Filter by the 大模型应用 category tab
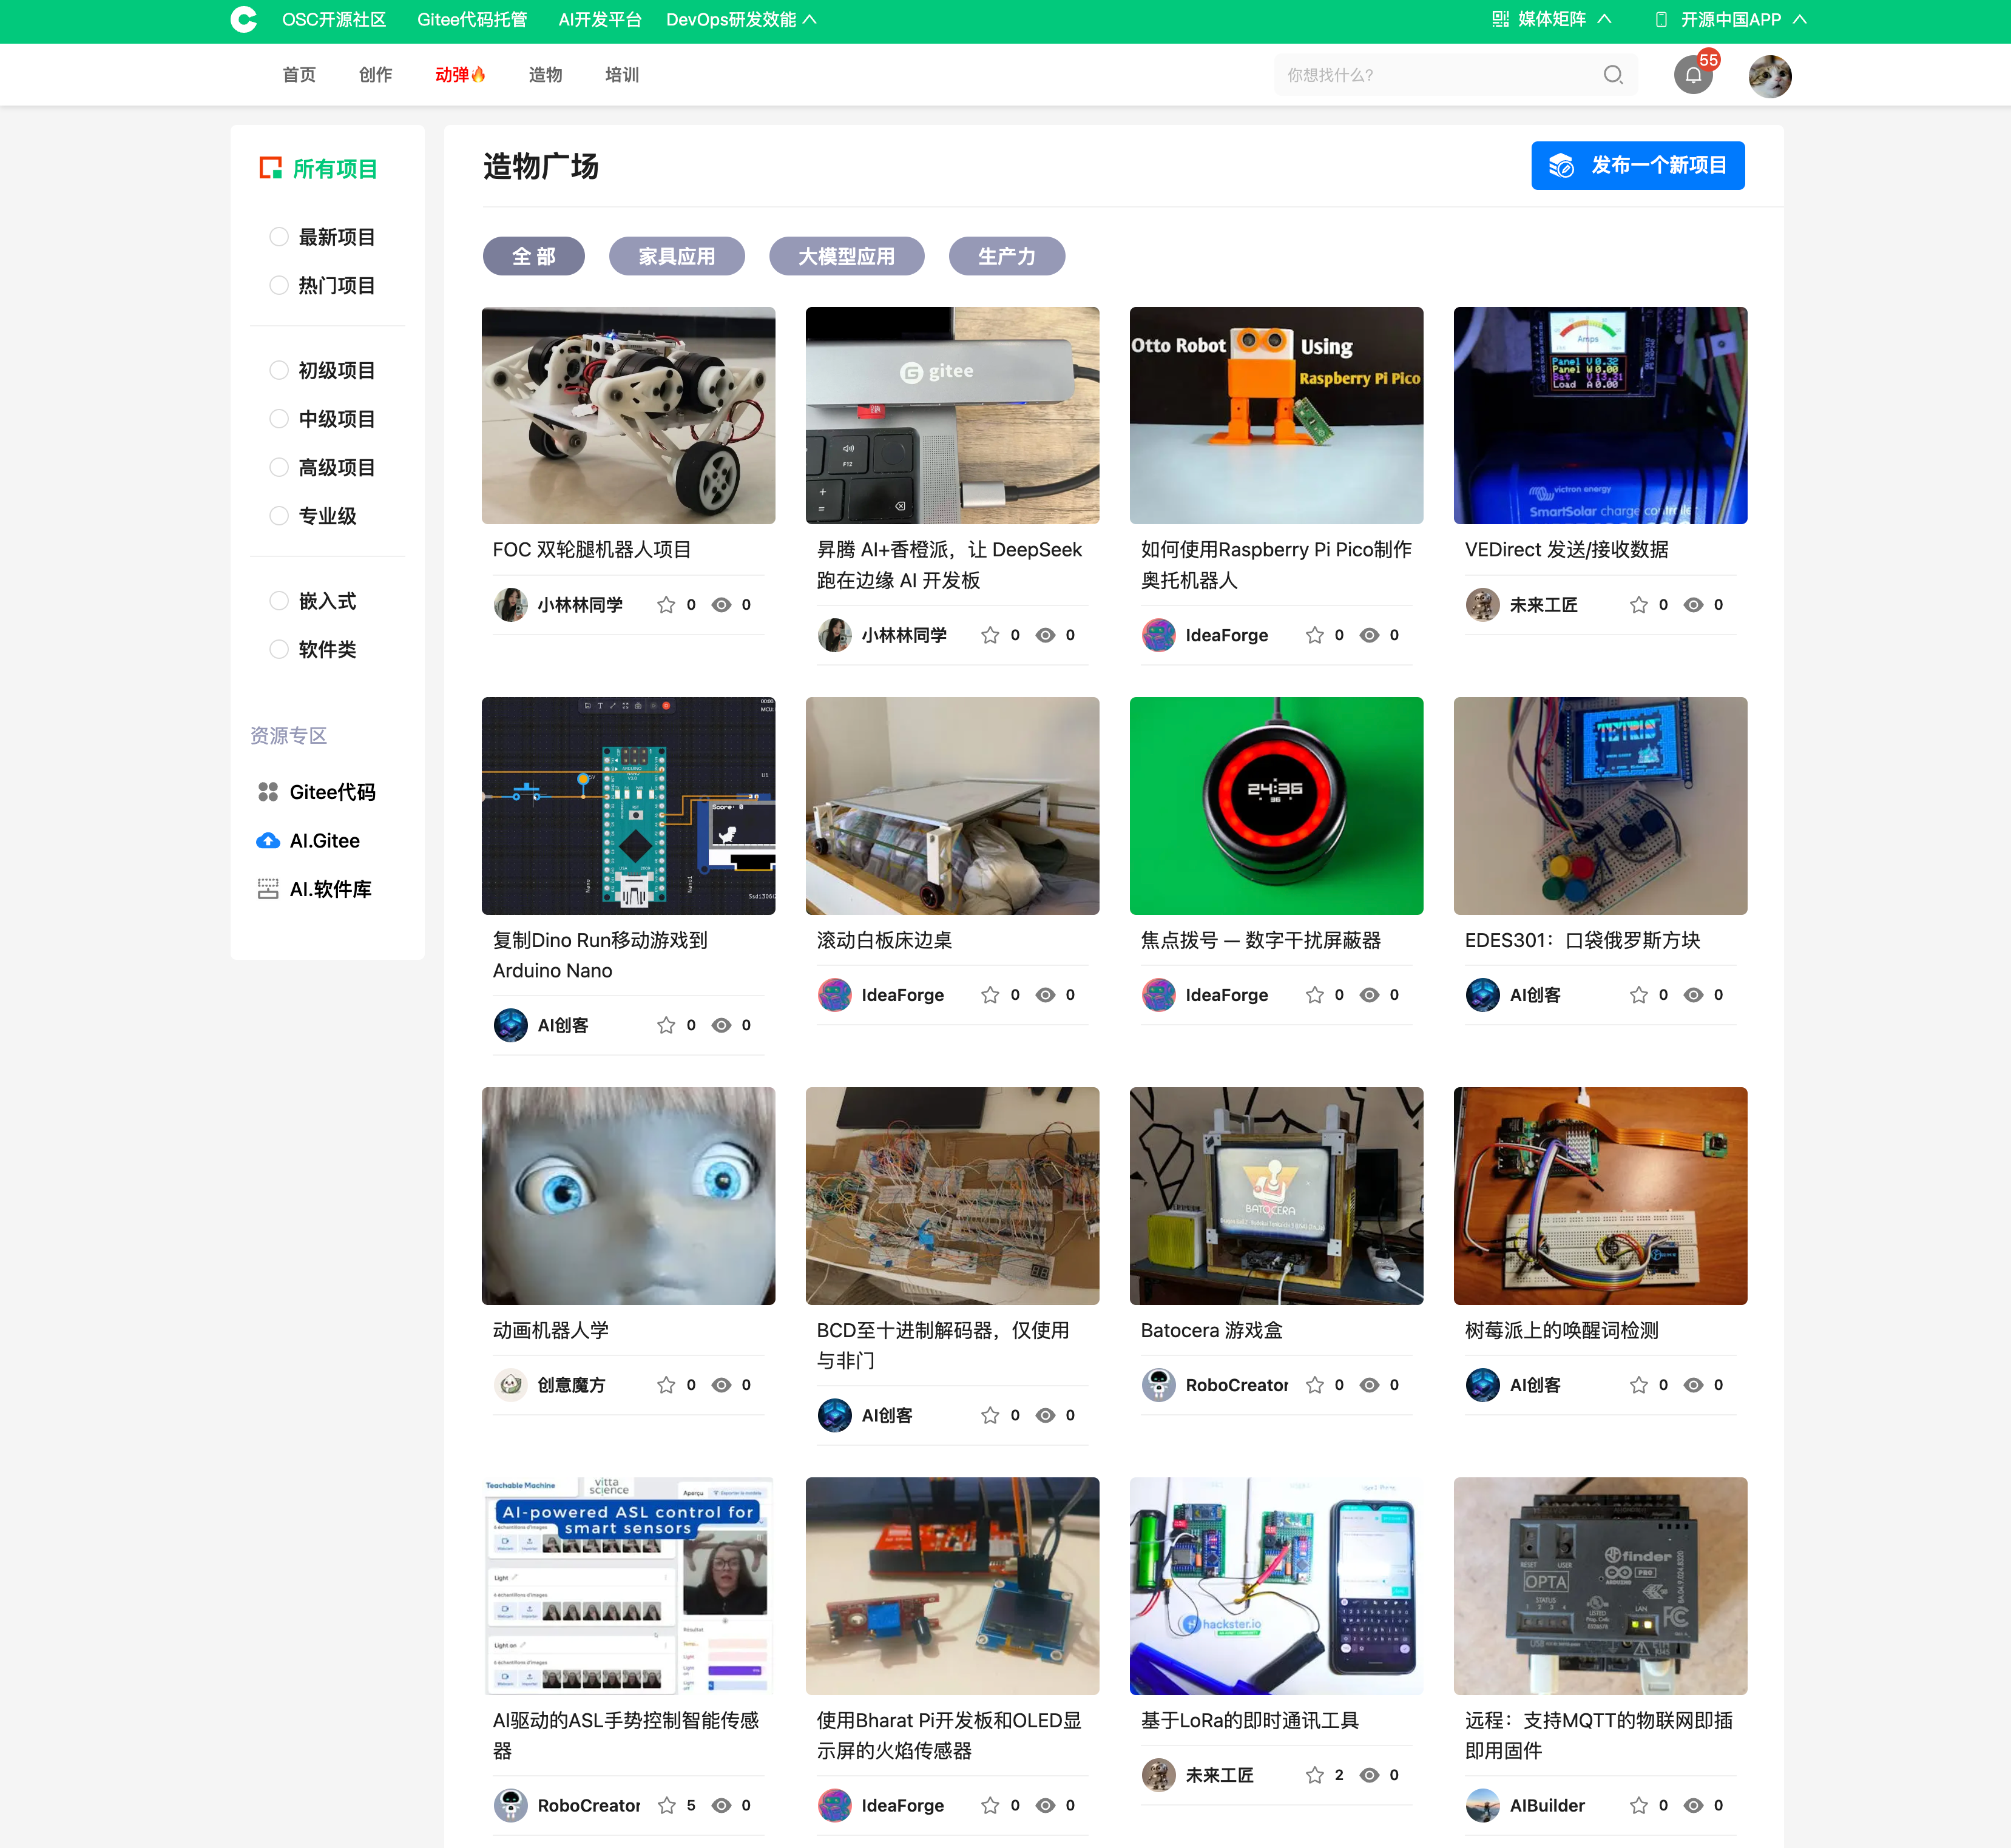This screenshot has width=2011, height=1848. tap(847, 256)
